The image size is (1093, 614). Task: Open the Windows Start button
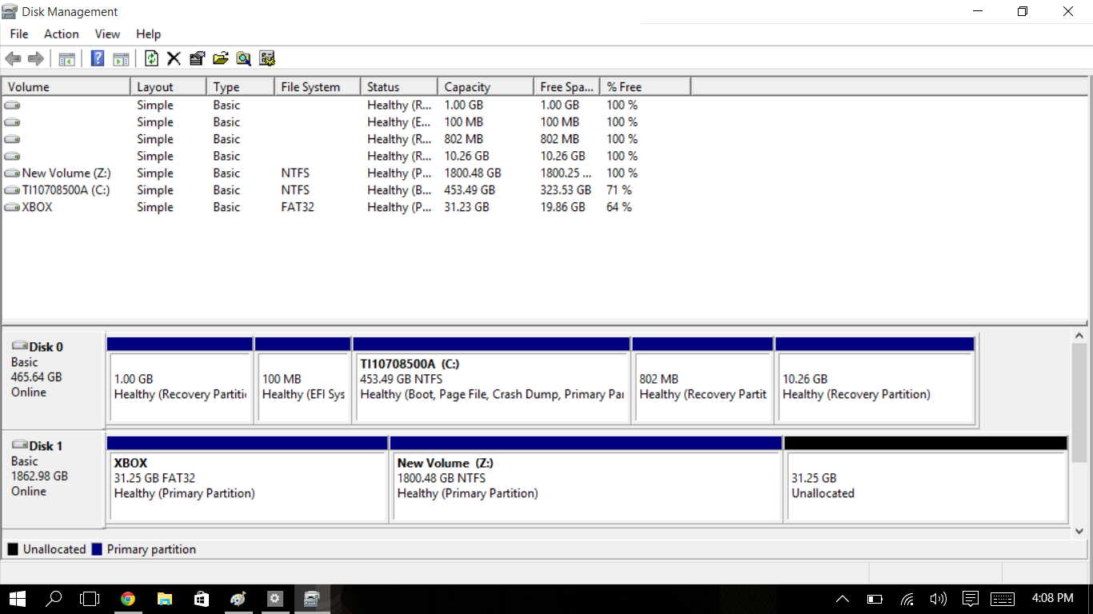(x=16, y=598)
